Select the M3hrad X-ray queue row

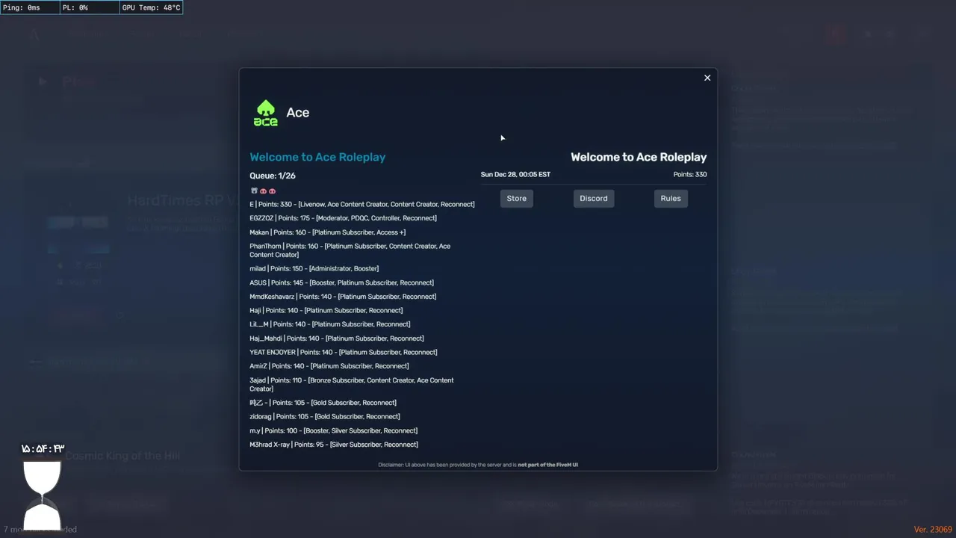[x=334, y=445]
